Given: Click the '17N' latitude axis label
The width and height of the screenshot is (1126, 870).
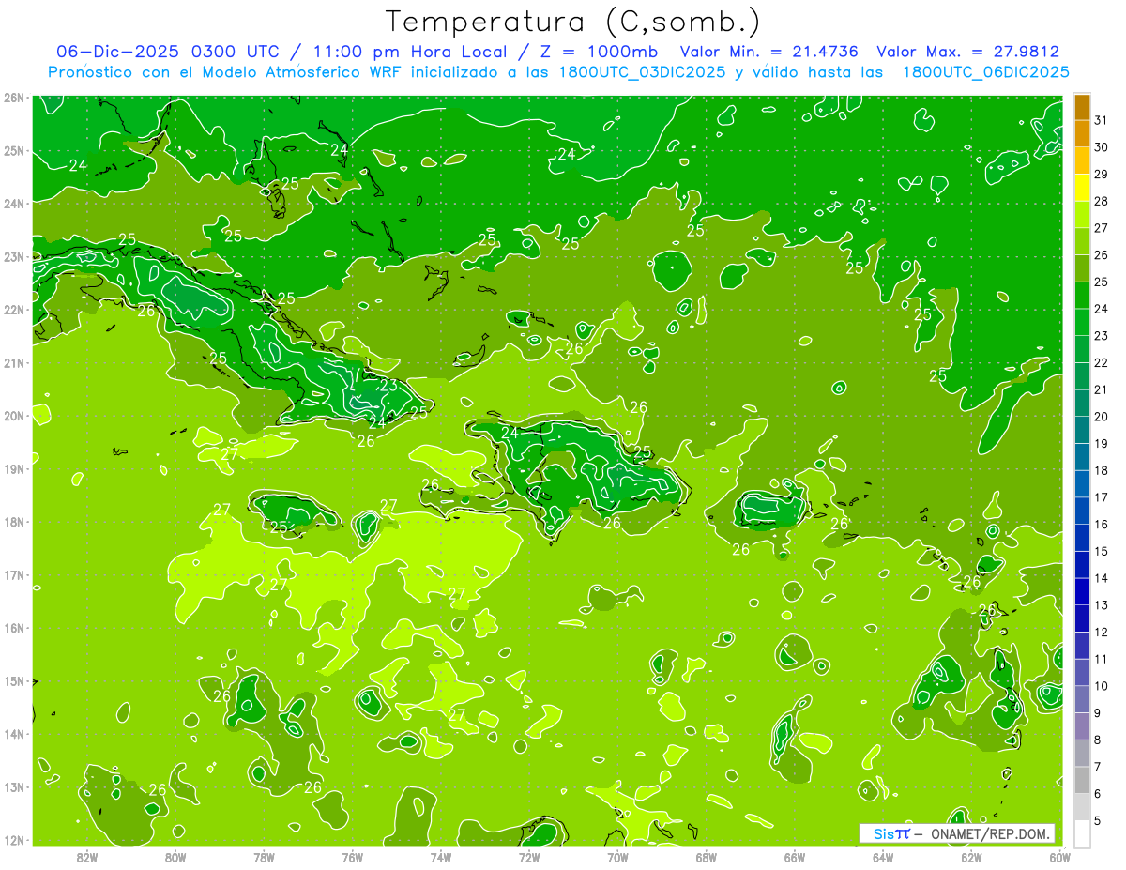Looking at the screenshot, I should point(14,575).
